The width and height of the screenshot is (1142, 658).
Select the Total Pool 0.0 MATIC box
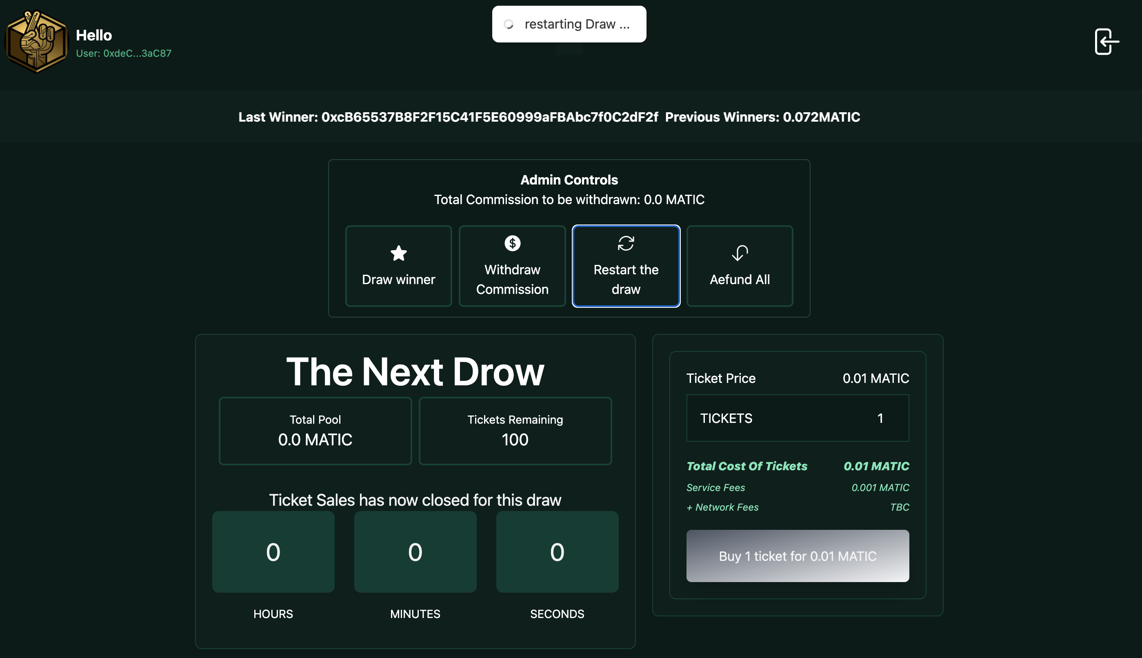pyautogui.click(x=315, y=431)
